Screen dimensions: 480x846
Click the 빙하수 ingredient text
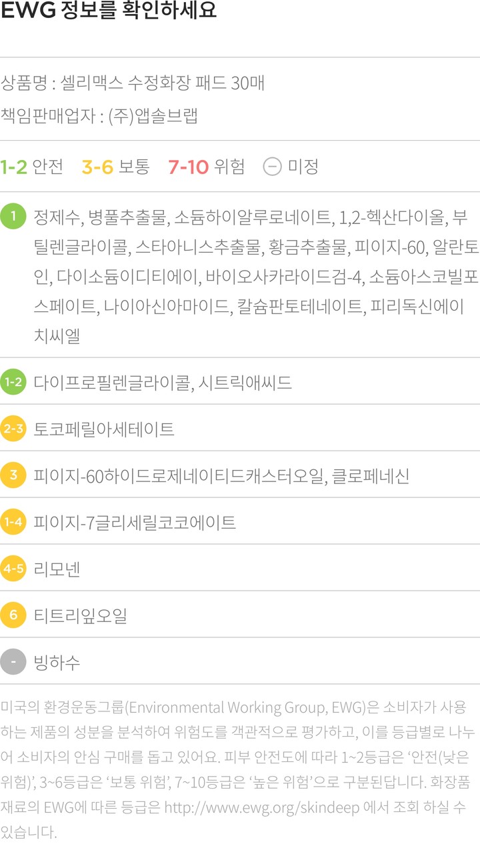click(x=57, y=662)
